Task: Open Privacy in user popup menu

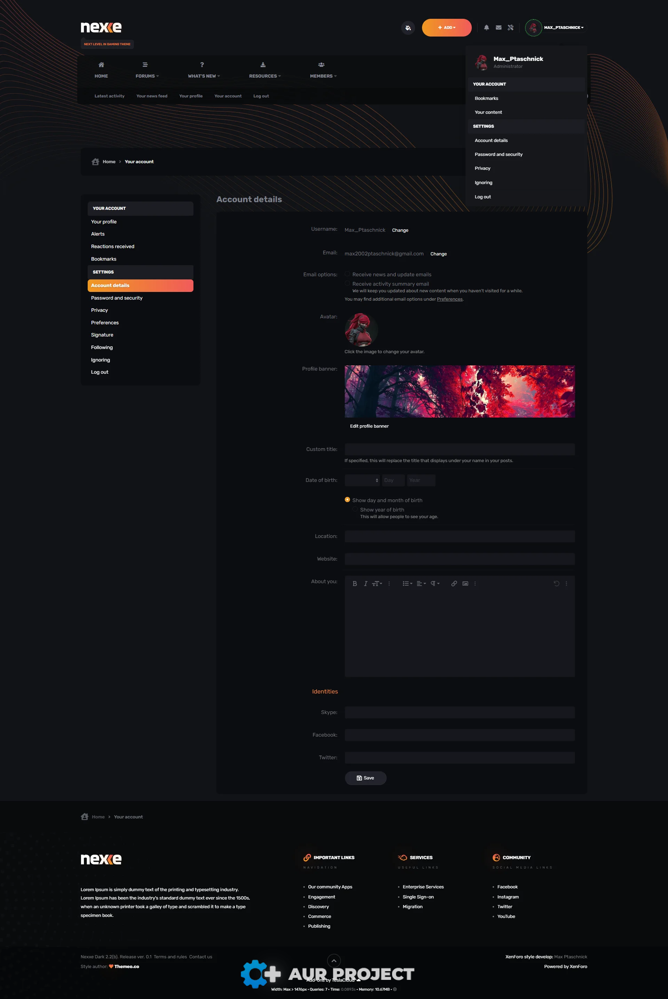Action: tap(482, 168)
